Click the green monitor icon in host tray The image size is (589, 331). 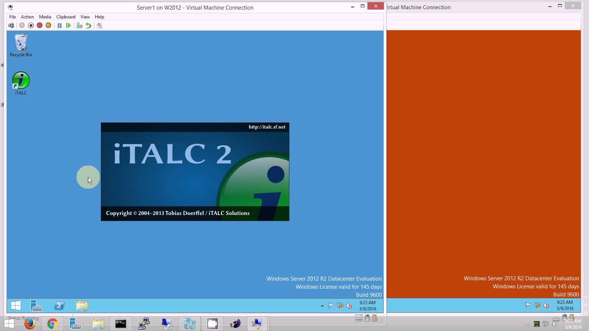tap(537, 324)
